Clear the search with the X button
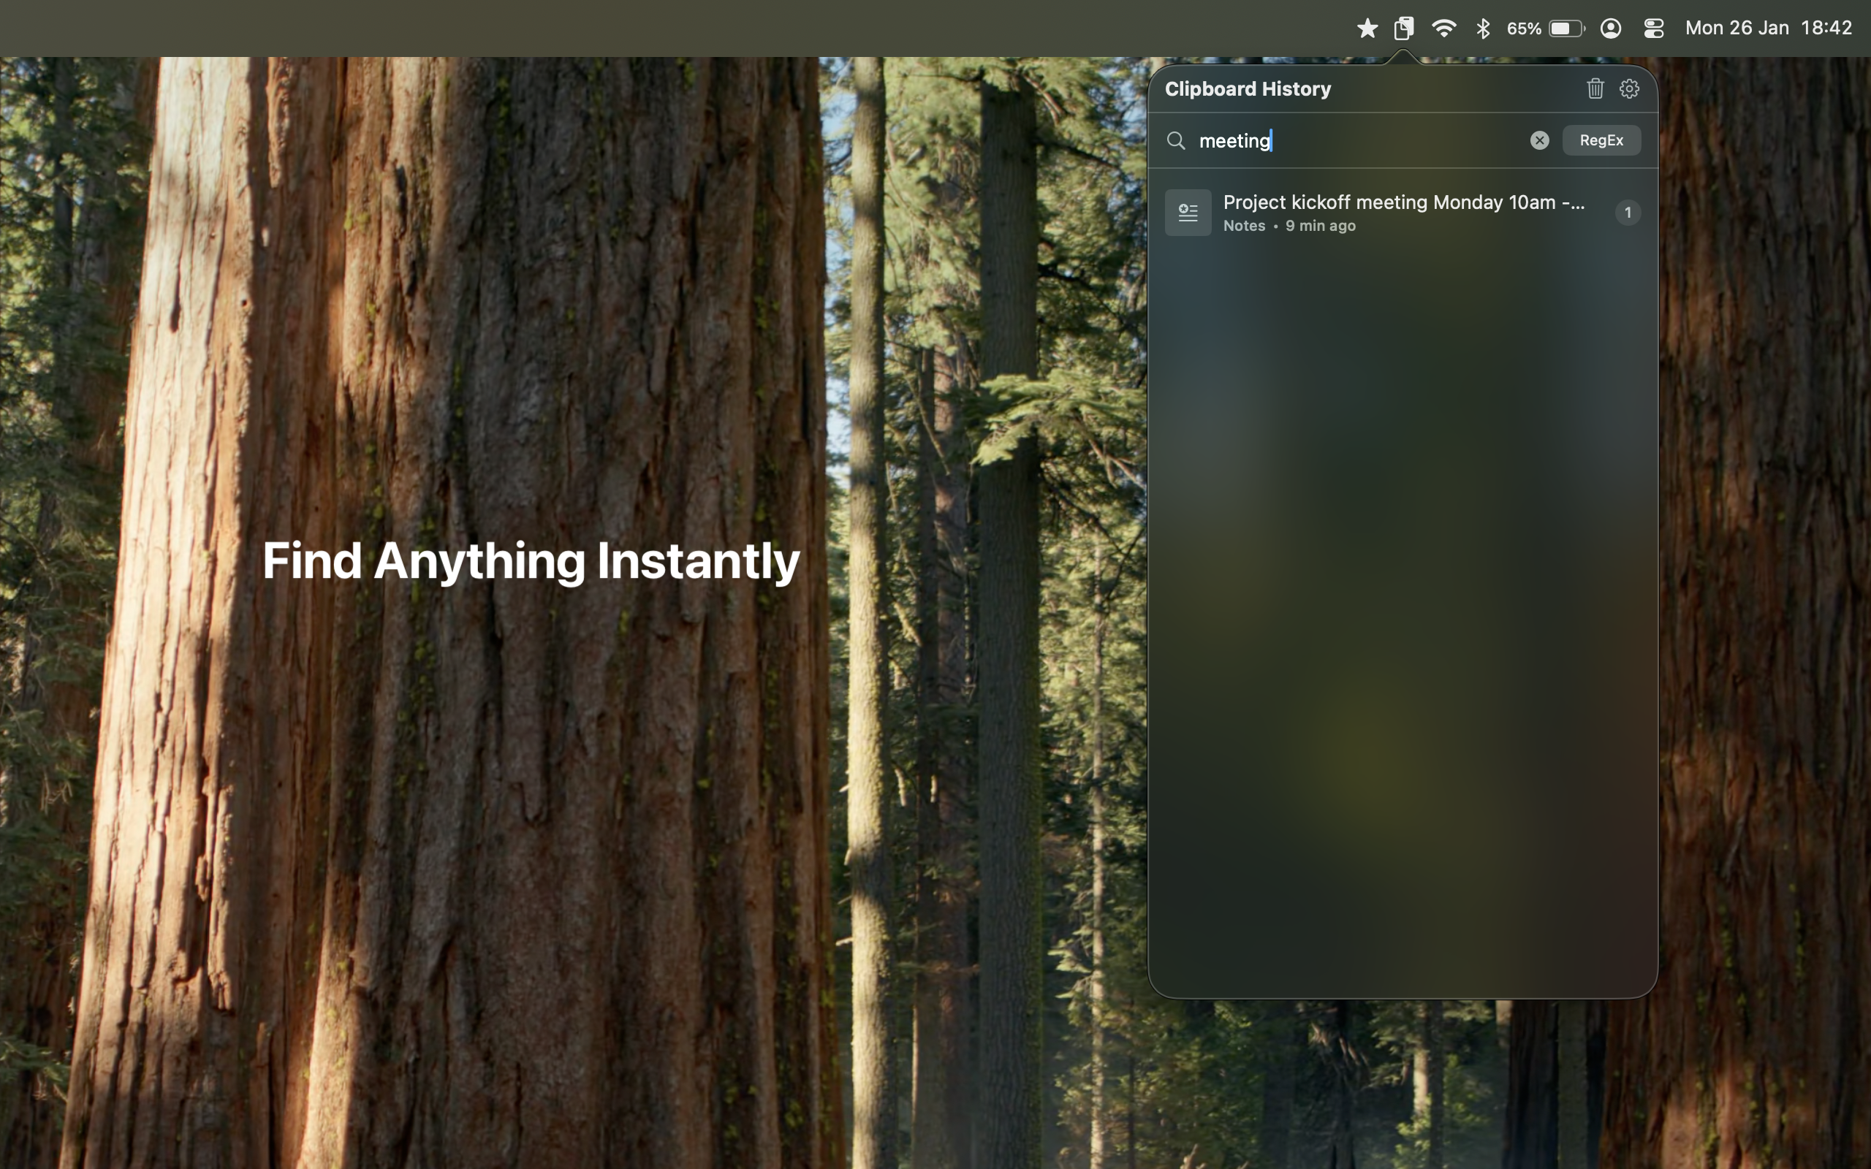The height and width of the screenshot is (1169, 1871). point(1538,140)
